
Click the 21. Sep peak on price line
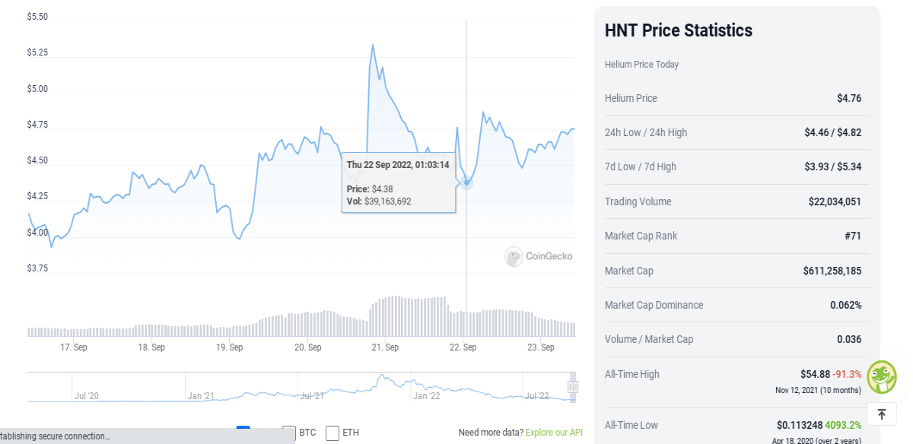(372, 45)
